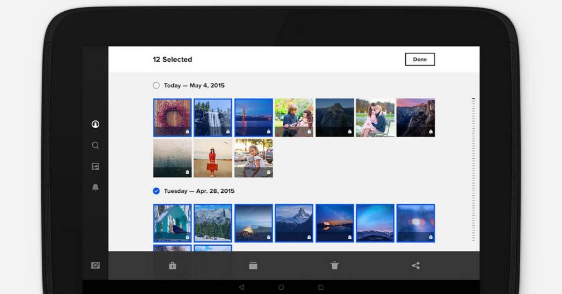Viewport: 562px width, 294px height.
Task: Open the camera icon in sidebar
Action: 96,265
